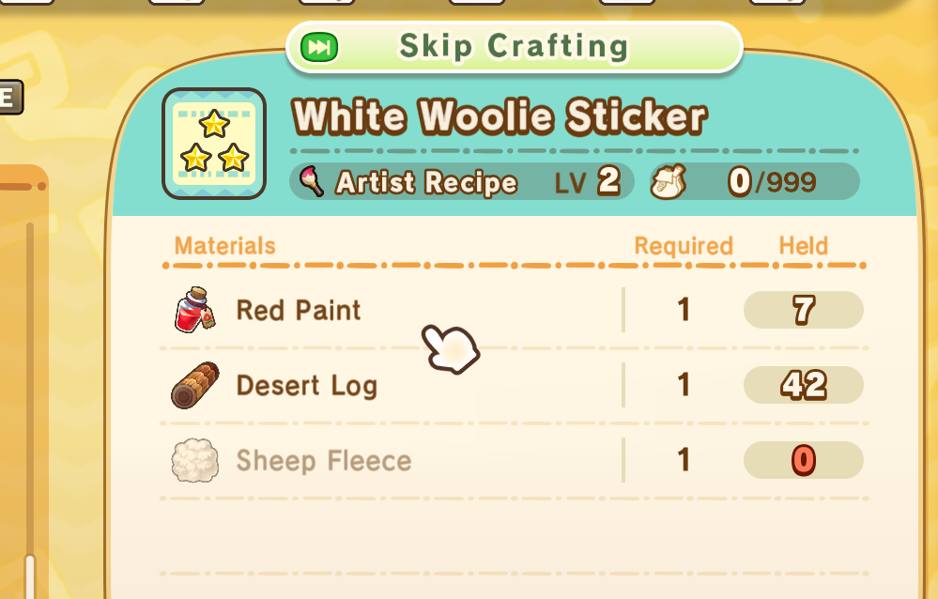Click the Materials column header

click(x=225, y=246)
